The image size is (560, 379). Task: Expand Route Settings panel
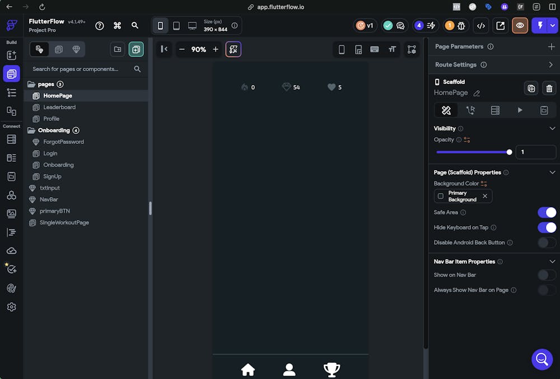point(551,65)
